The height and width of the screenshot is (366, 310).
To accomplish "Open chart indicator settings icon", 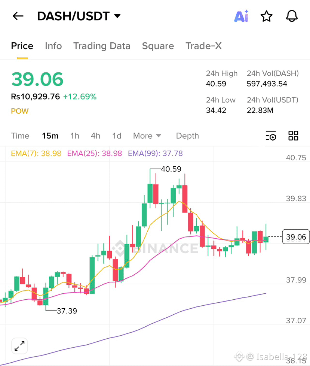I will tap(271, 136).
